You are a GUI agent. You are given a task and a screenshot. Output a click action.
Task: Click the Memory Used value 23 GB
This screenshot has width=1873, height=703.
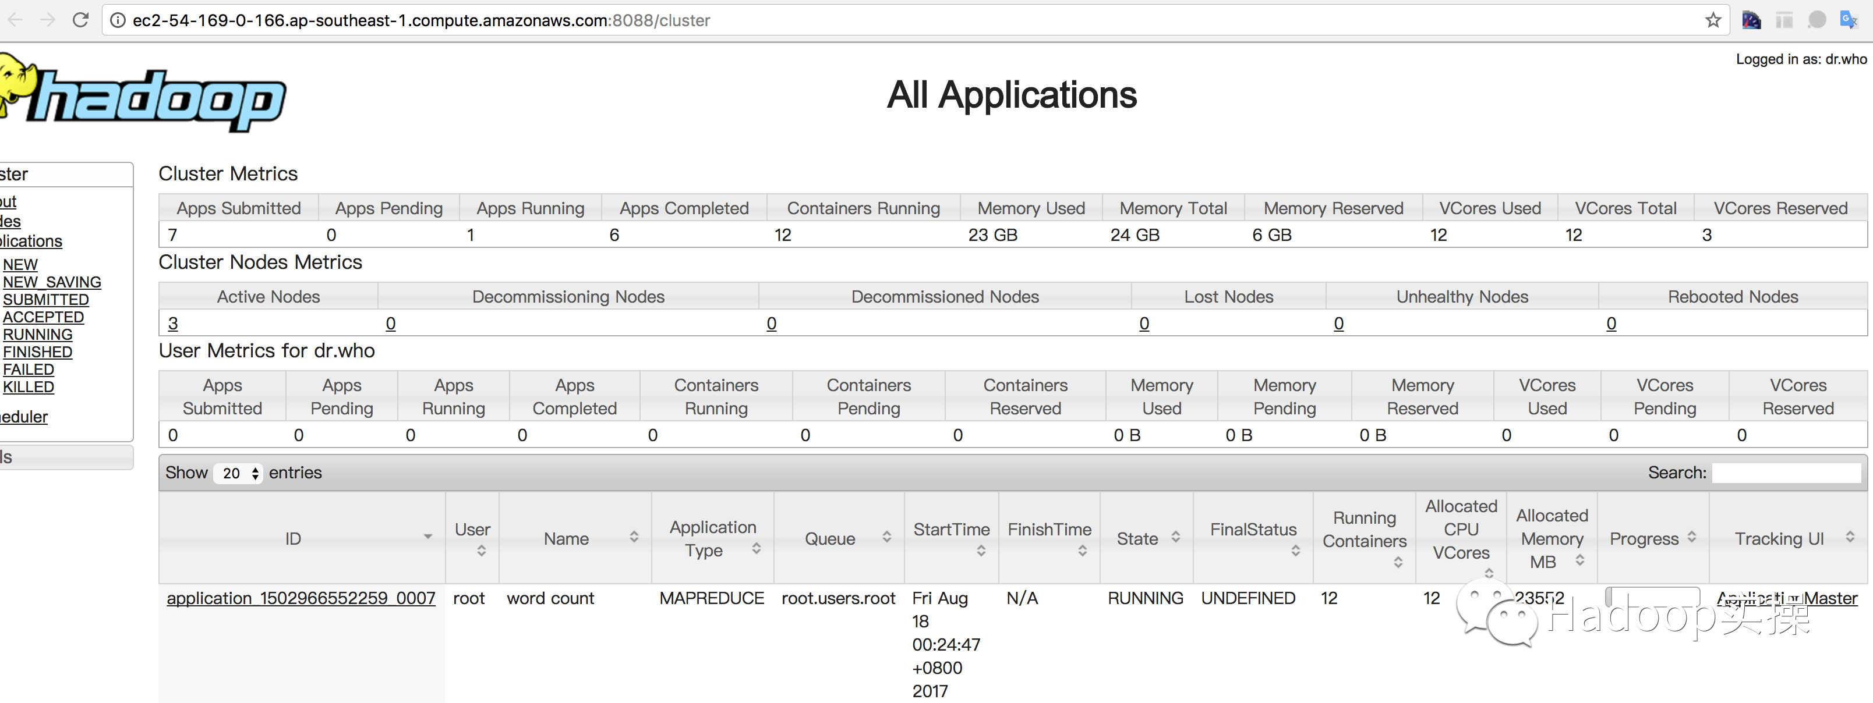click(992, 235)
